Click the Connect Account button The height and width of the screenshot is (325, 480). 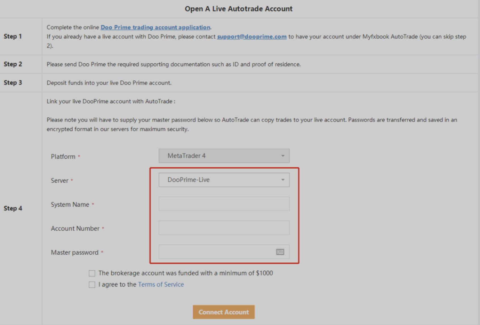tap(224, 312)
